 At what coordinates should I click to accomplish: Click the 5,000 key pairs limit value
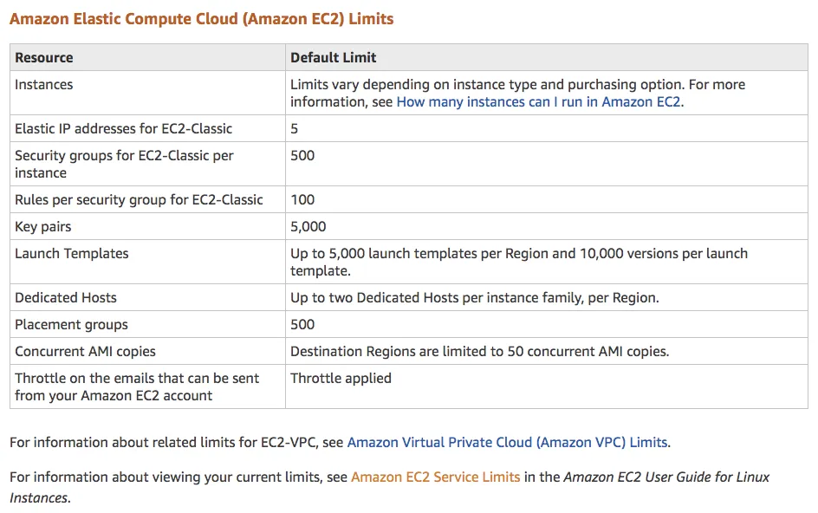click(308, 226)
